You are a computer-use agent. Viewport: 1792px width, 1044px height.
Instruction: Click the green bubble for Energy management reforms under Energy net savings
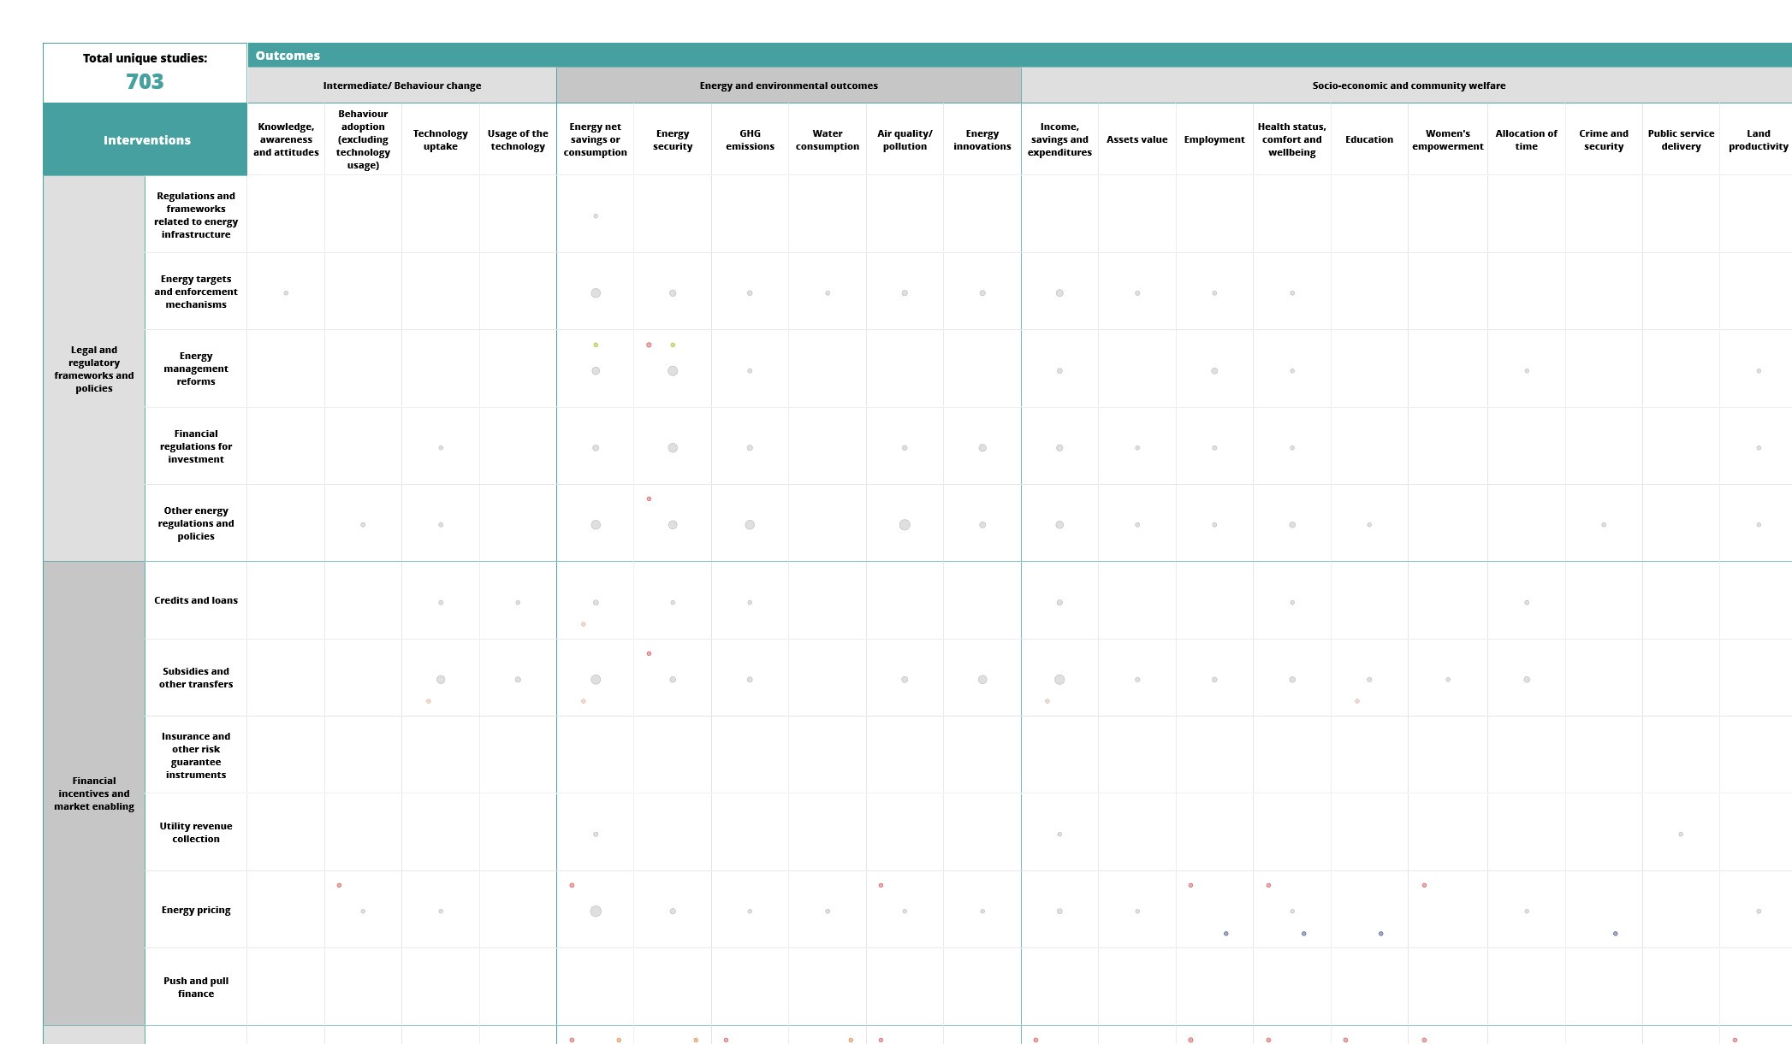tap(596, 345)
